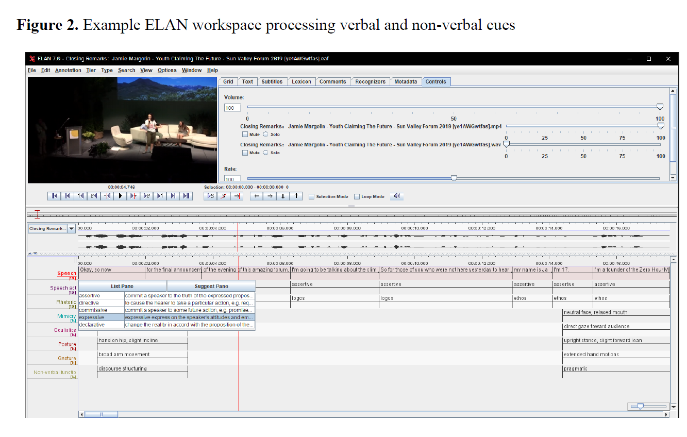Open the Closing Remark waveform dropdown
This screenshot has height=437, width=687.
[x=72, y=229]
